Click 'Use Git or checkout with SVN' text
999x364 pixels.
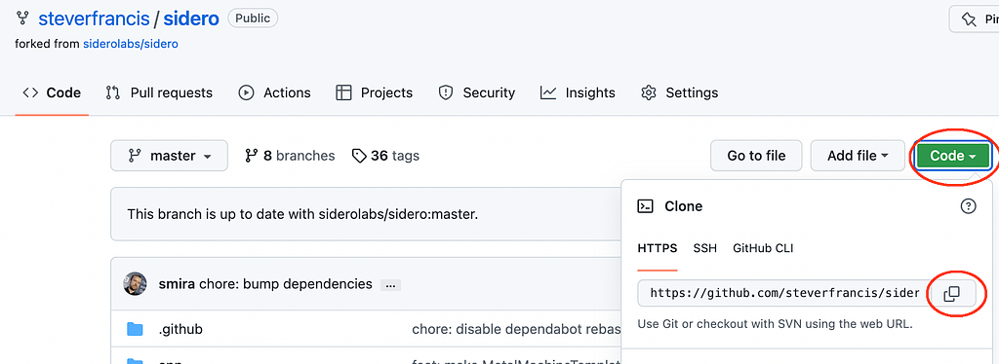(776, 324)
